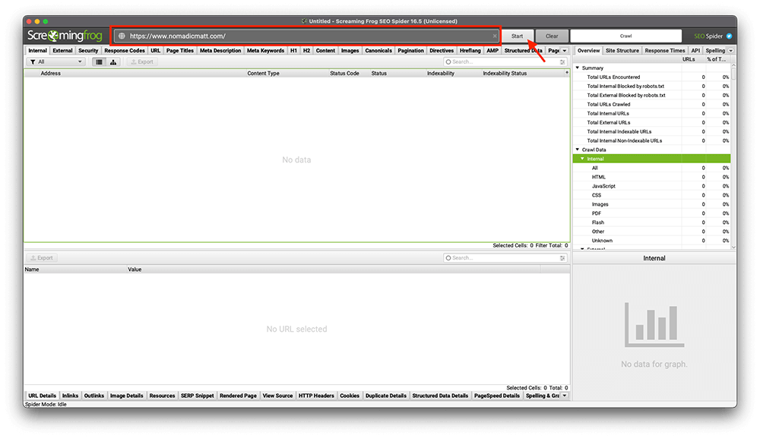760x438 pixels.
Task: Add column with the plus icon
Action: (567, 73)
